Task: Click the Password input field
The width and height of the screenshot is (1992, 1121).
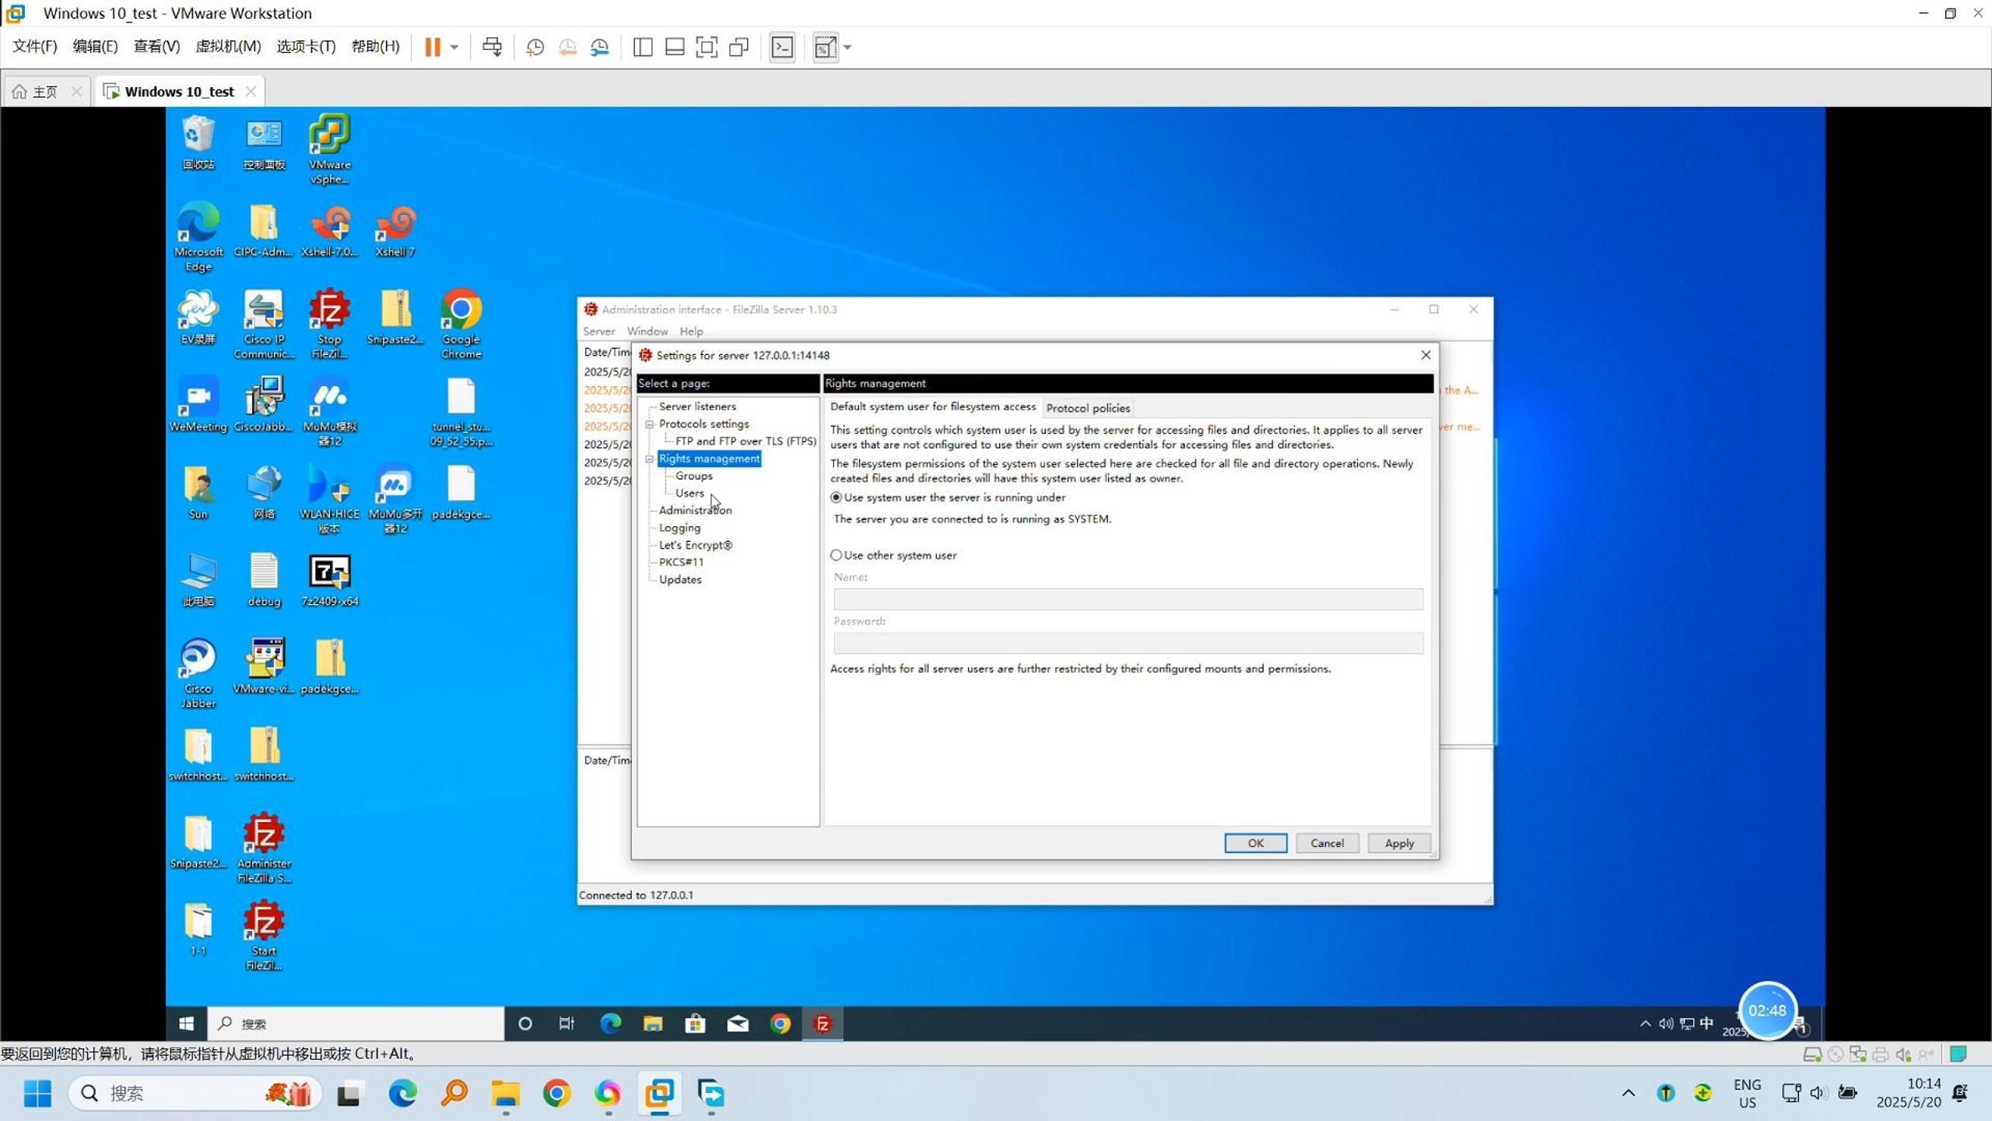Action: (1128, 643)
